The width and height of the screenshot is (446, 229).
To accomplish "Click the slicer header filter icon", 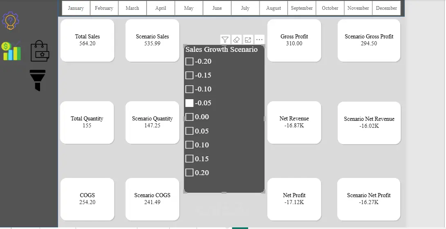I will pos(225,40).
